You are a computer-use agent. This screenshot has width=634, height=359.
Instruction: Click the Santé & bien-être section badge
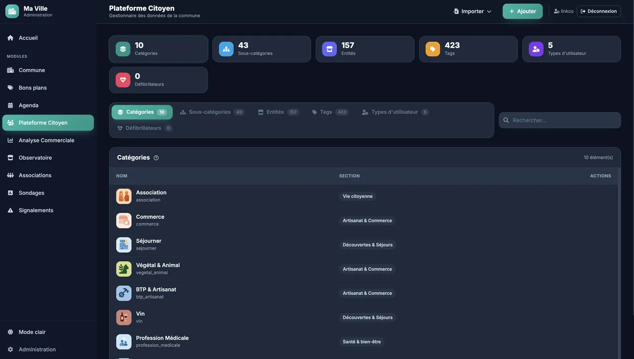coord(362,342)
